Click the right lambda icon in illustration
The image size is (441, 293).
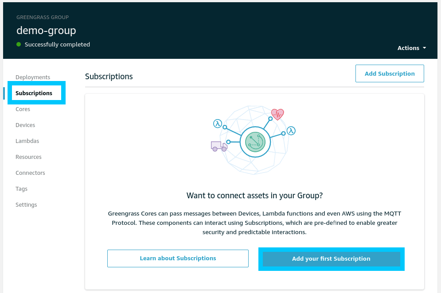tap(291, 131)
